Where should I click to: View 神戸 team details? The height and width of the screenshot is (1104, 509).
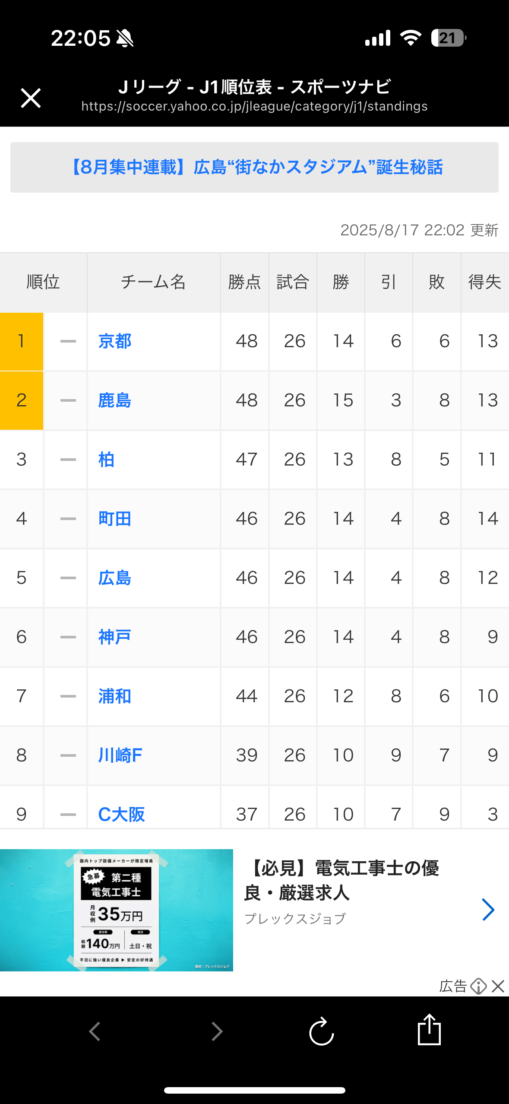[114, 637]
